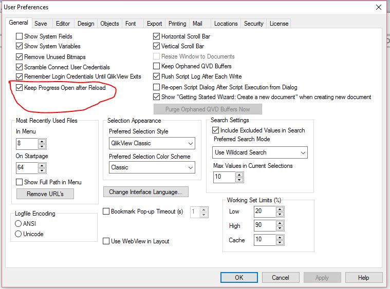Image resolution: width=390 pixels, height=289 pixels.
Task: Click the On Startpage value field
Action: (27, 168)
